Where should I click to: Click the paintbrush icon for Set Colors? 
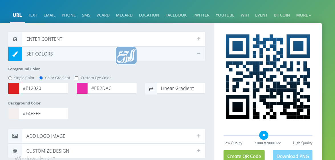click(15, 54)
